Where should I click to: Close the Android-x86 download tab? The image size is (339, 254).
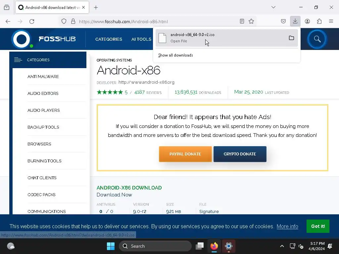tap(83, 7)
